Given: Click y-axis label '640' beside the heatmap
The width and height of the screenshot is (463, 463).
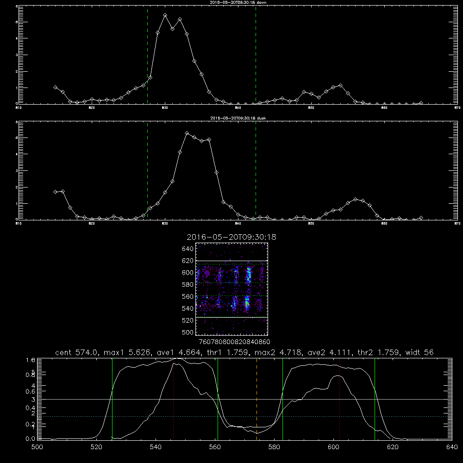Looking at the screenshot, I should [x=188, y=249].
